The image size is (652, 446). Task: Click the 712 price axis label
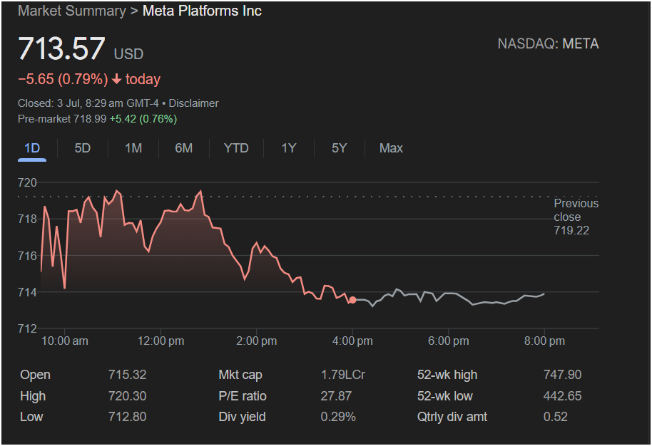[x=27, y=328]
